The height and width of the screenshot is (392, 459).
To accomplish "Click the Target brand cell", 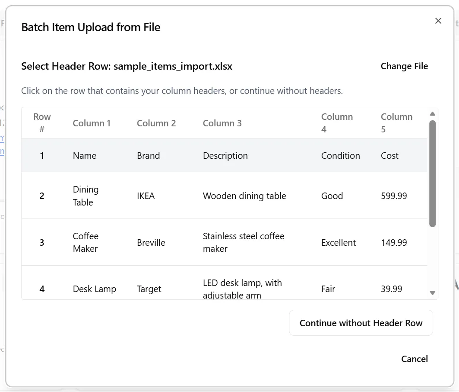I will click(149, 289).
